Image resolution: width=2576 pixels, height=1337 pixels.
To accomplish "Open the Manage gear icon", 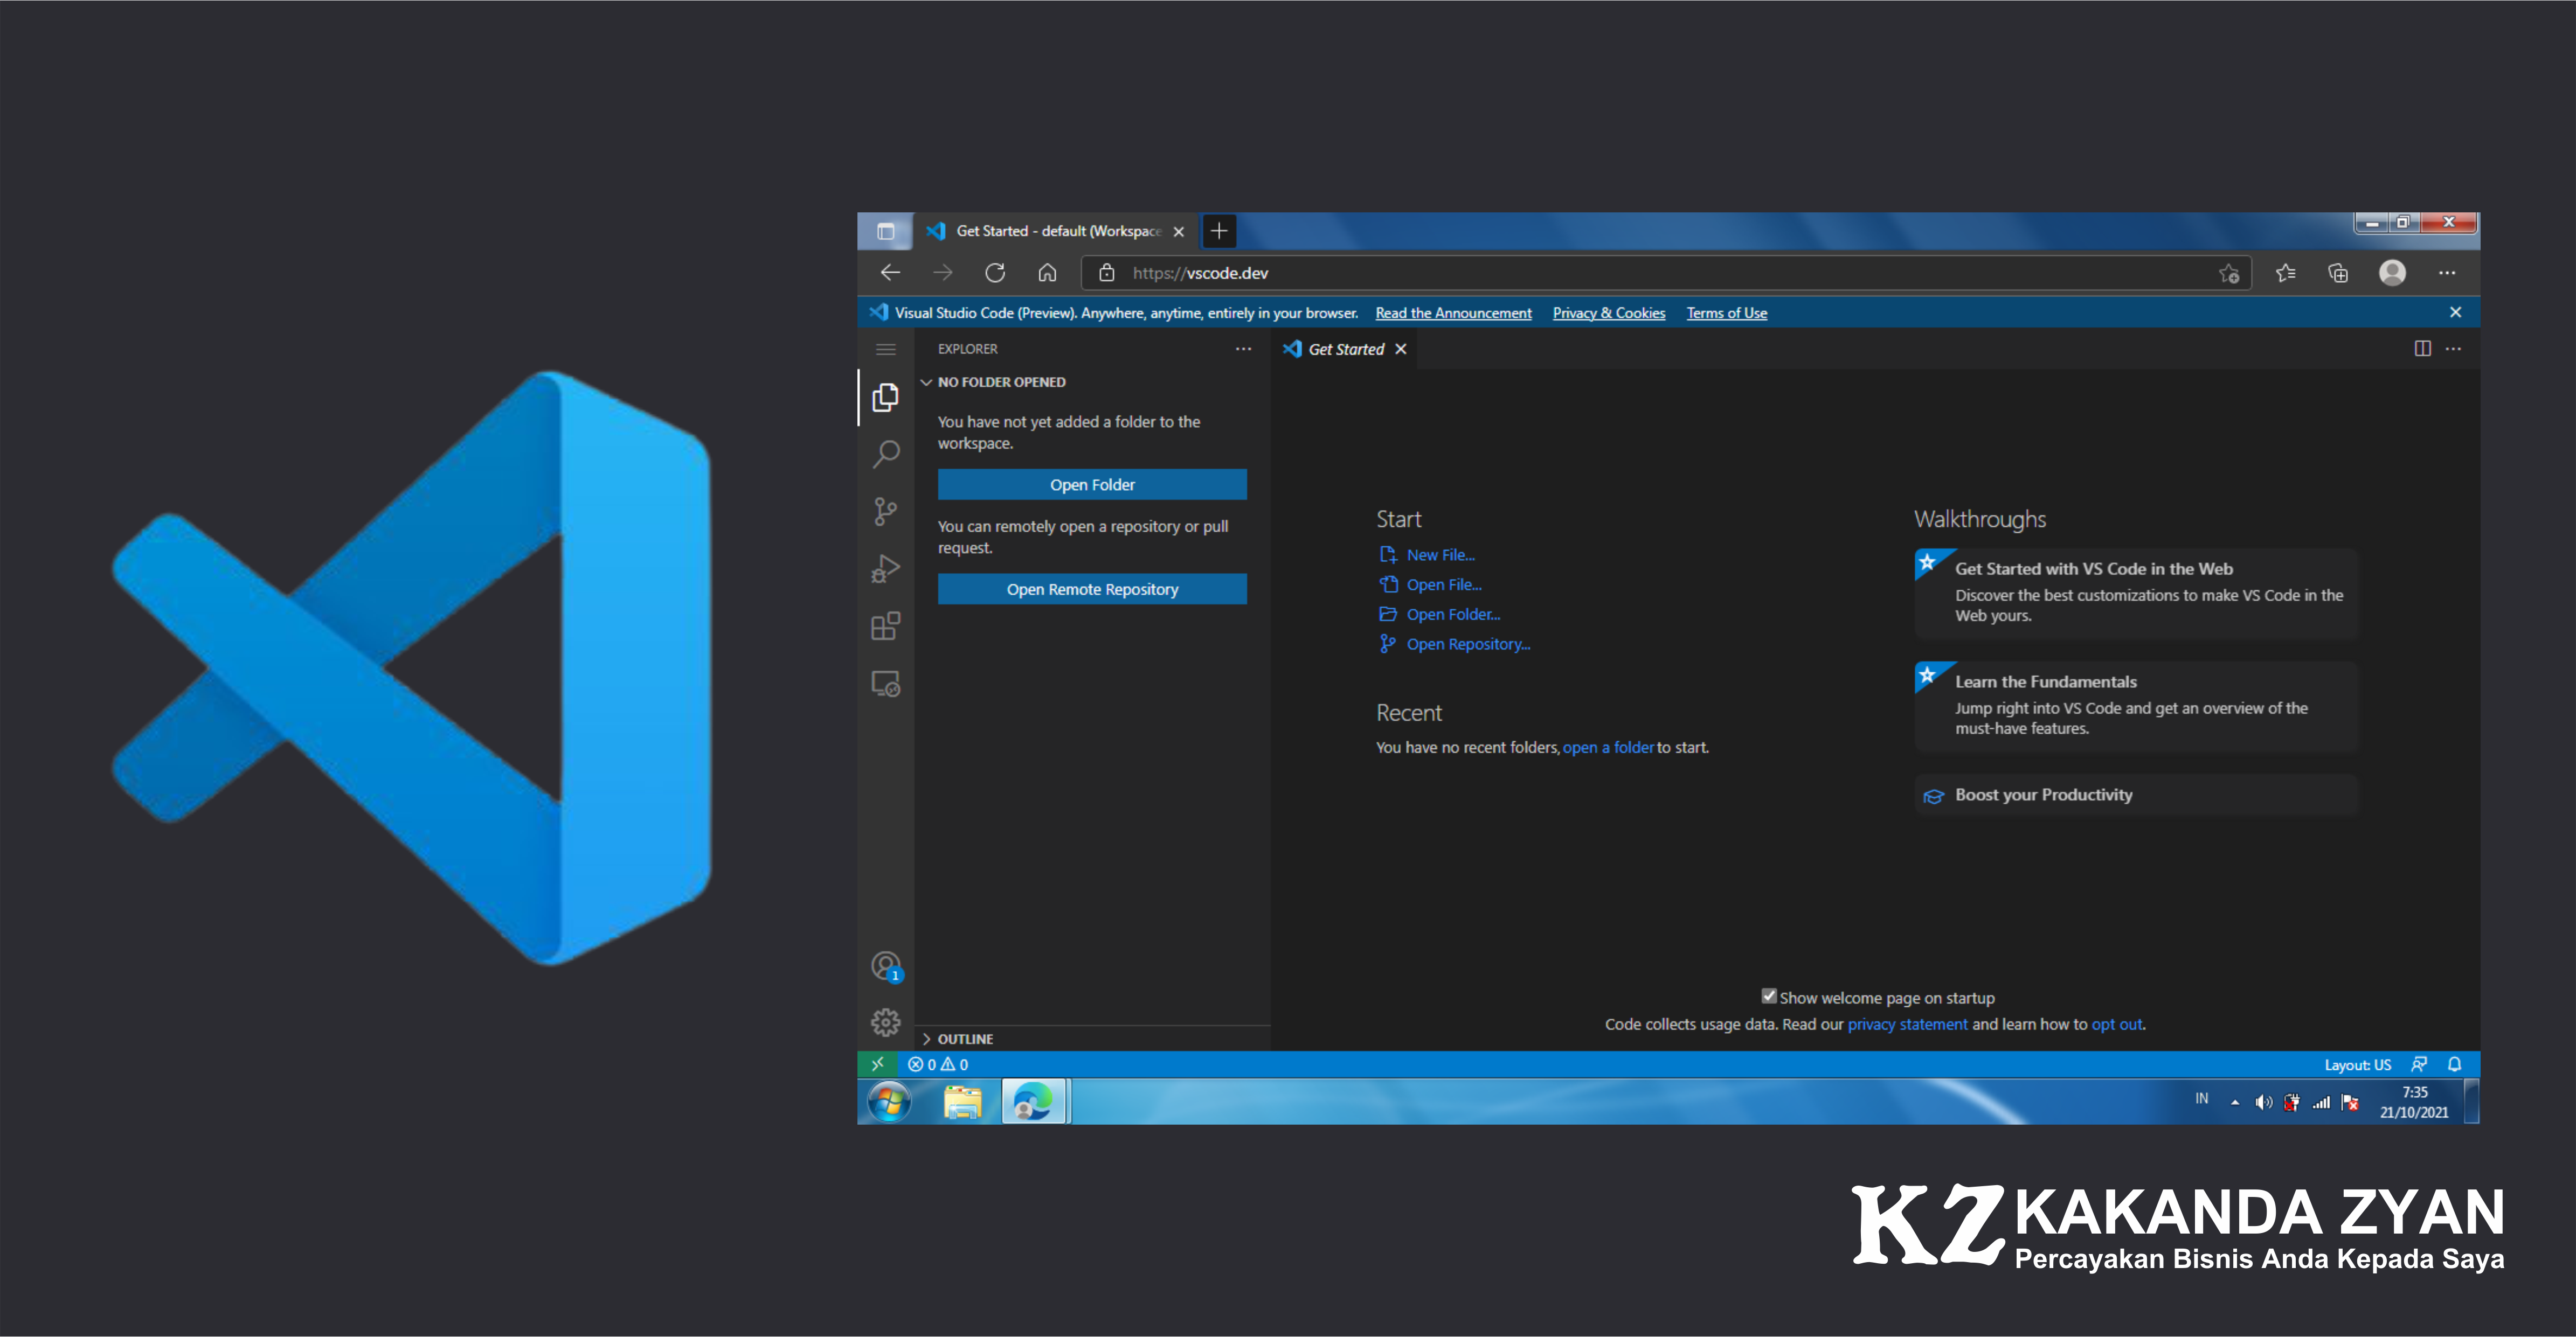I will click(885, 1022).
